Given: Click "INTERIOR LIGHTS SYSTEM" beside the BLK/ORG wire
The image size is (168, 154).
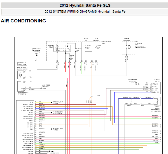Looking at the screenshot, I should pyautogui.click(x=58, y=129).
